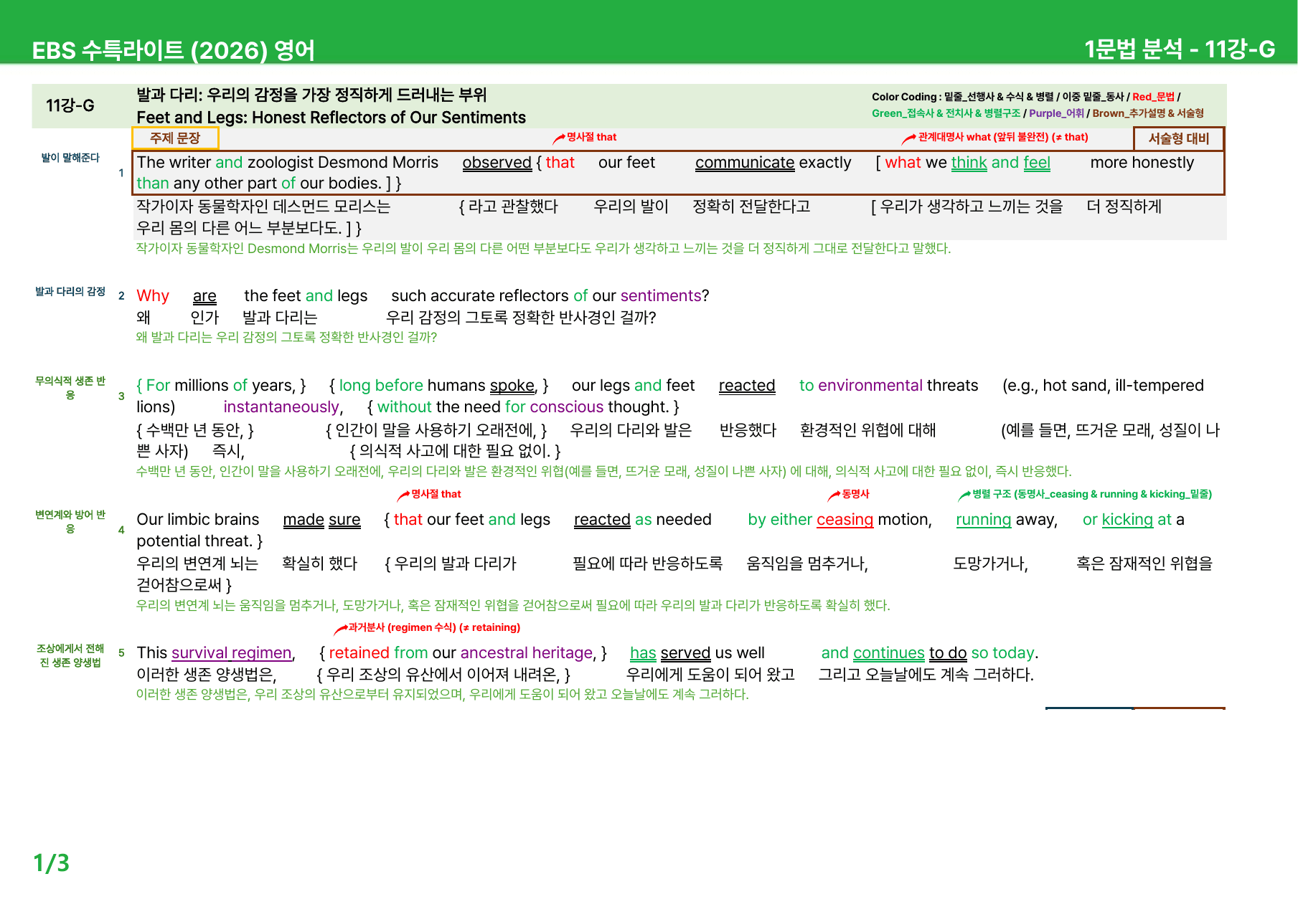1298x917 pixels.
Task: Click the side label '무의식적 생존 반응'
Action: [70, 388]
